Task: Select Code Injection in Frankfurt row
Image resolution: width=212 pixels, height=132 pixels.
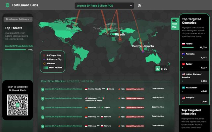Action: pyautogui.click(x=158, y=107)
